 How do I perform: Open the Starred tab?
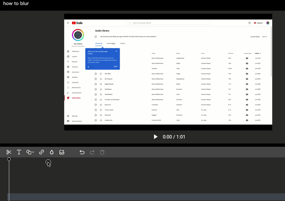click(x=122, y=43)
